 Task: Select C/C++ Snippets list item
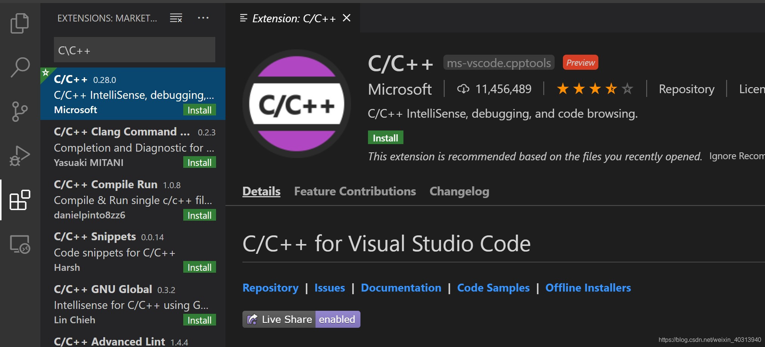pyautogui.click(x=133, y=252)
